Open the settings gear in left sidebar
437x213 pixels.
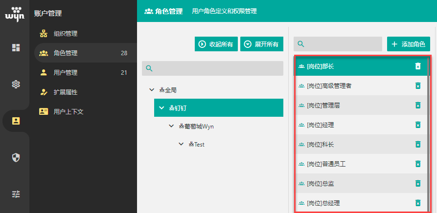(x=16, y=84)
